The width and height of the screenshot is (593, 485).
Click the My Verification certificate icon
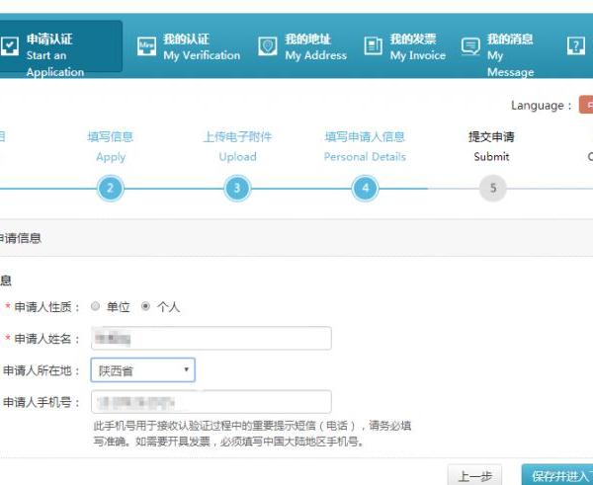coord(147,46)
